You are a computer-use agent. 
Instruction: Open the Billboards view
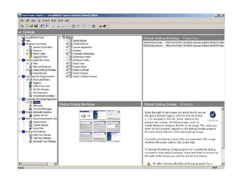click(x=38, y=106)
